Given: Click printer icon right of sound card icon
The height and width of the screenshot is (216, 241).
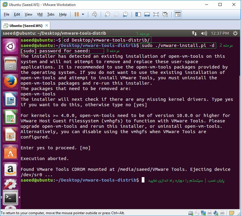Looking at the screenshot, I should (x=222, y=213).
